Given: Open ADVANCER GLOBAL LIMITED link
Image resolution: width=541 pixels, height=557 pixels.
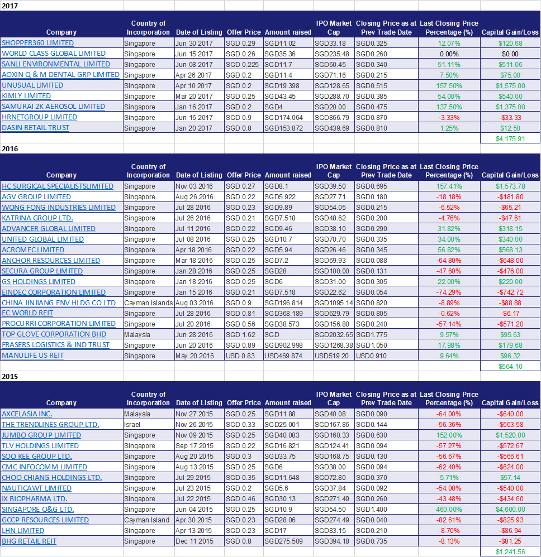Looking at the screenshot, I should 49,229.
